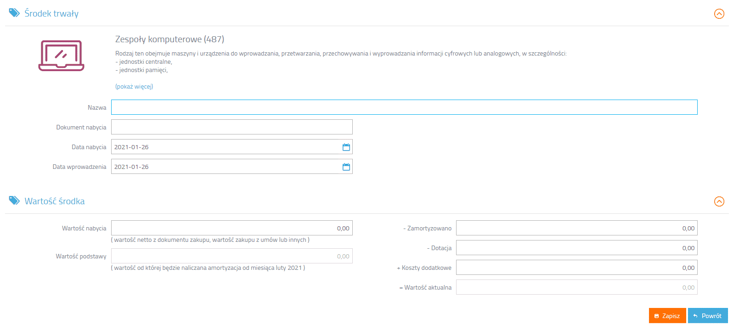The image size is (739, 324).
Task: Click the Data nabycia label
Action: point(89,147)
